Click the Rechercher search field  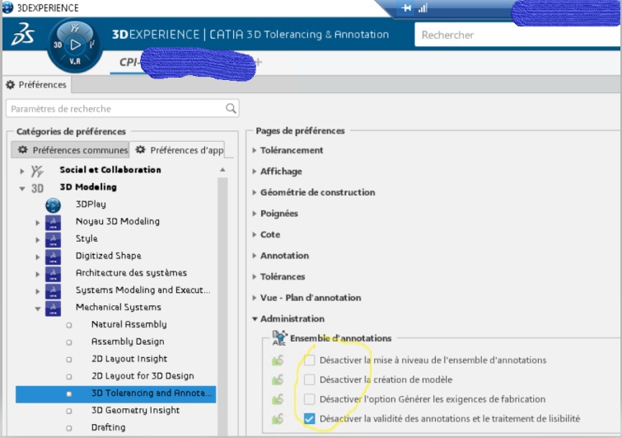[517, 35]
